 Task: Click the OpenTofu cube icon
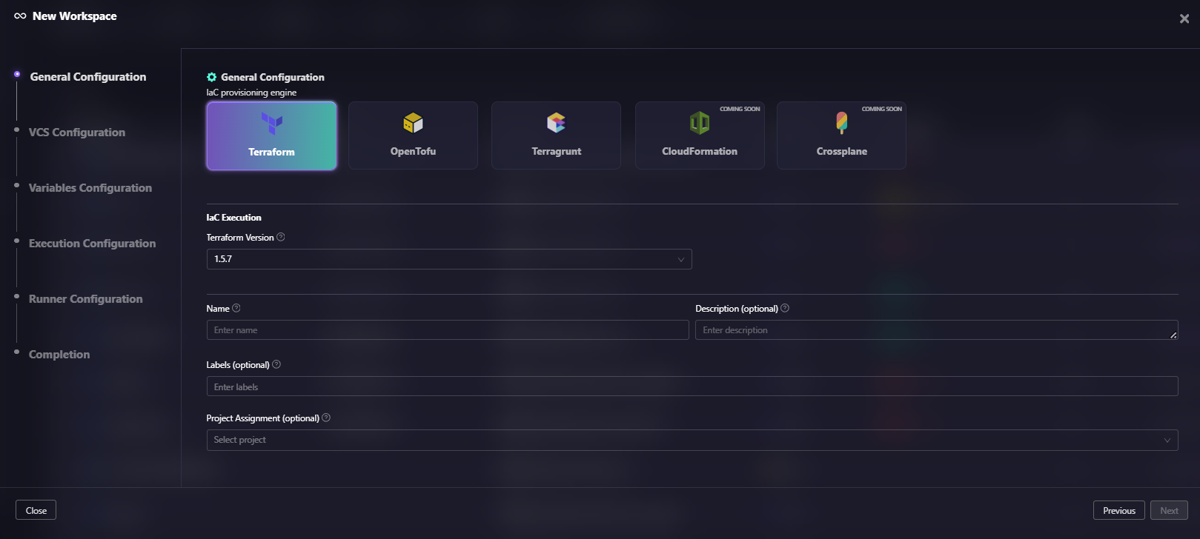coord(413,123)
